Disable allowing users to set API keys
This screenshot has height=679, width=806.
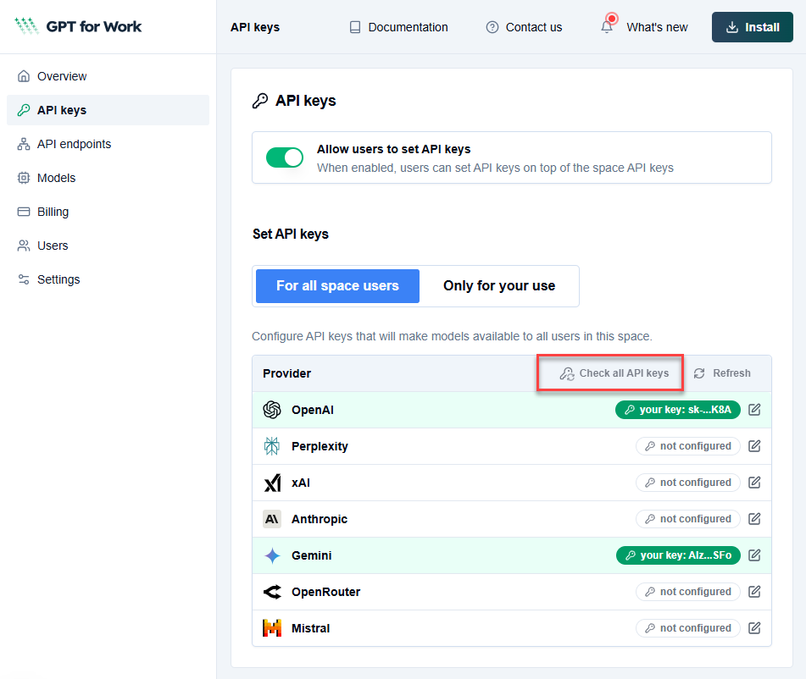284,157
